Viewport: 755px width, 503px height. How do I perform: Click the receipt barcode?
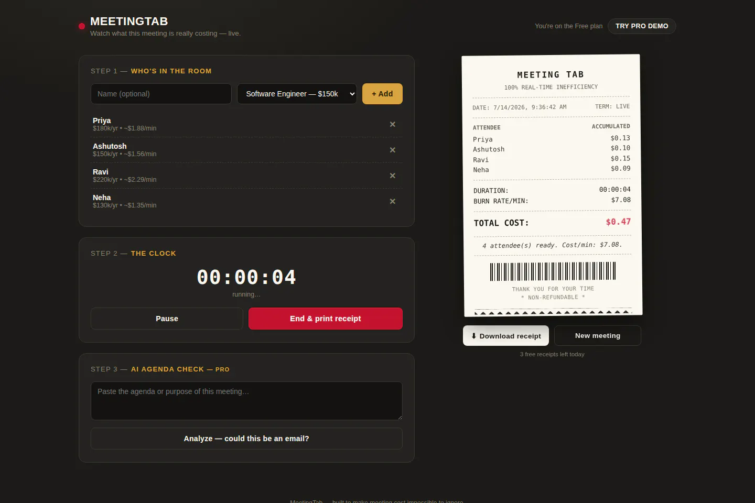[x=553, y=271]
